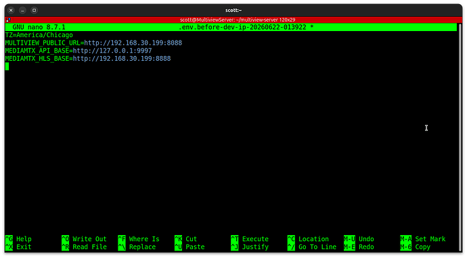Image resolution: width=467 pixels, height=258 pixels.
Task: Click the ^T Execute shortcut
Action: point(250,239)
